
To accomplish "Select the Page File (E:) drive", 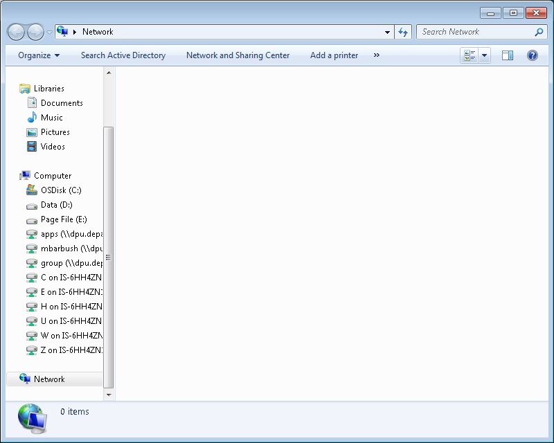I will (x=64, y=219).
